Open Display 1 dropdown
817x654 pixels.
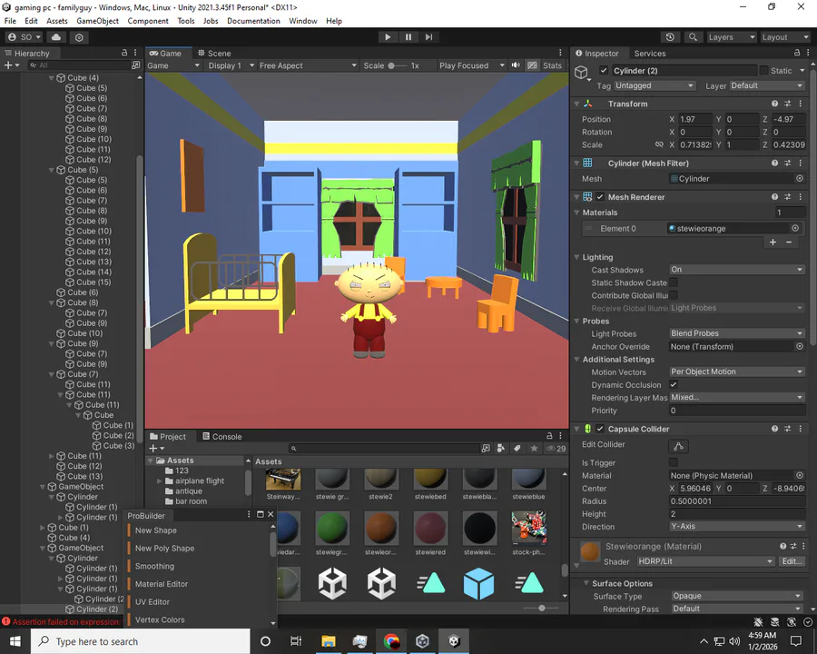pyautogui.click(x=231, y=65)
